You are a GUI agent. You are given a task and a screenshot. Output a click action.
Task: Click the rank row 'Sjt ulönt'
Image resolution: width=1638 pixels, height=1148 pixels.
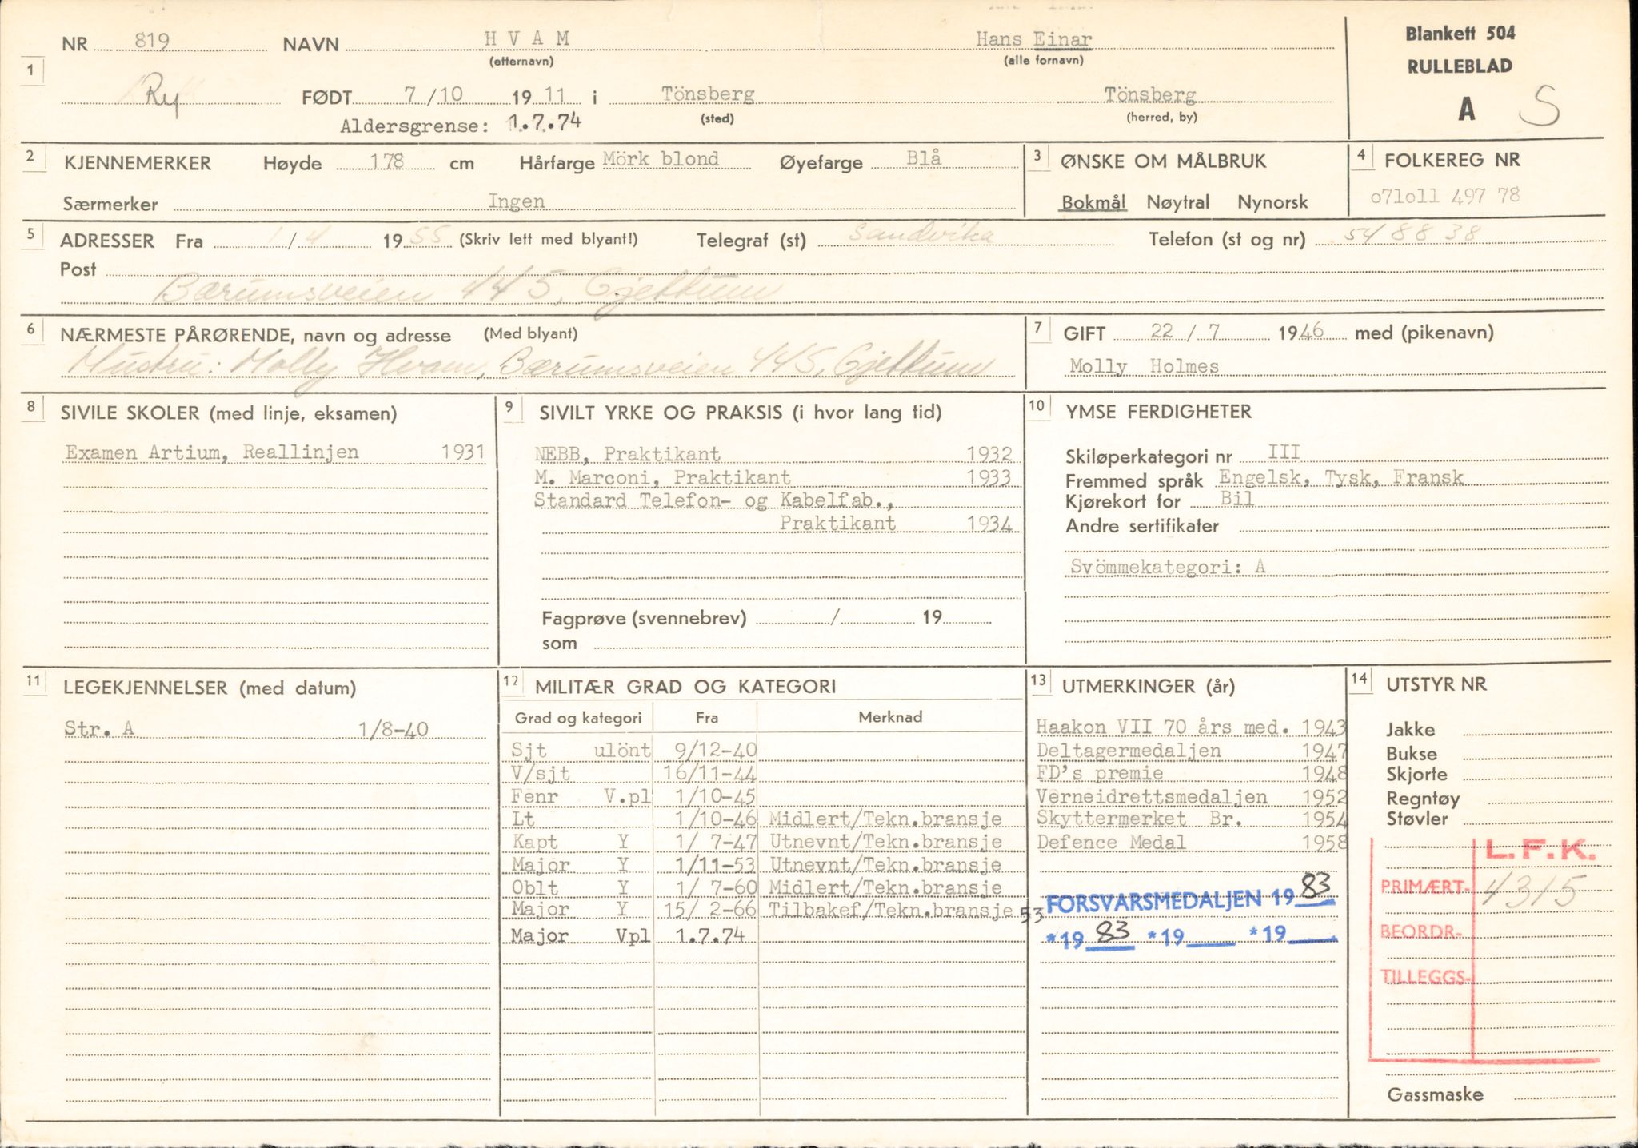(x=581, y=750)
